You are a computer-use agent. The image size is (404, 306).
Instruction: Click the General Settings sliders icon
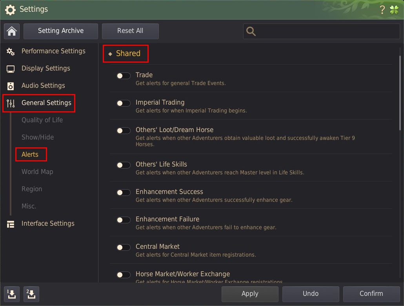click(x=11, y=103)
